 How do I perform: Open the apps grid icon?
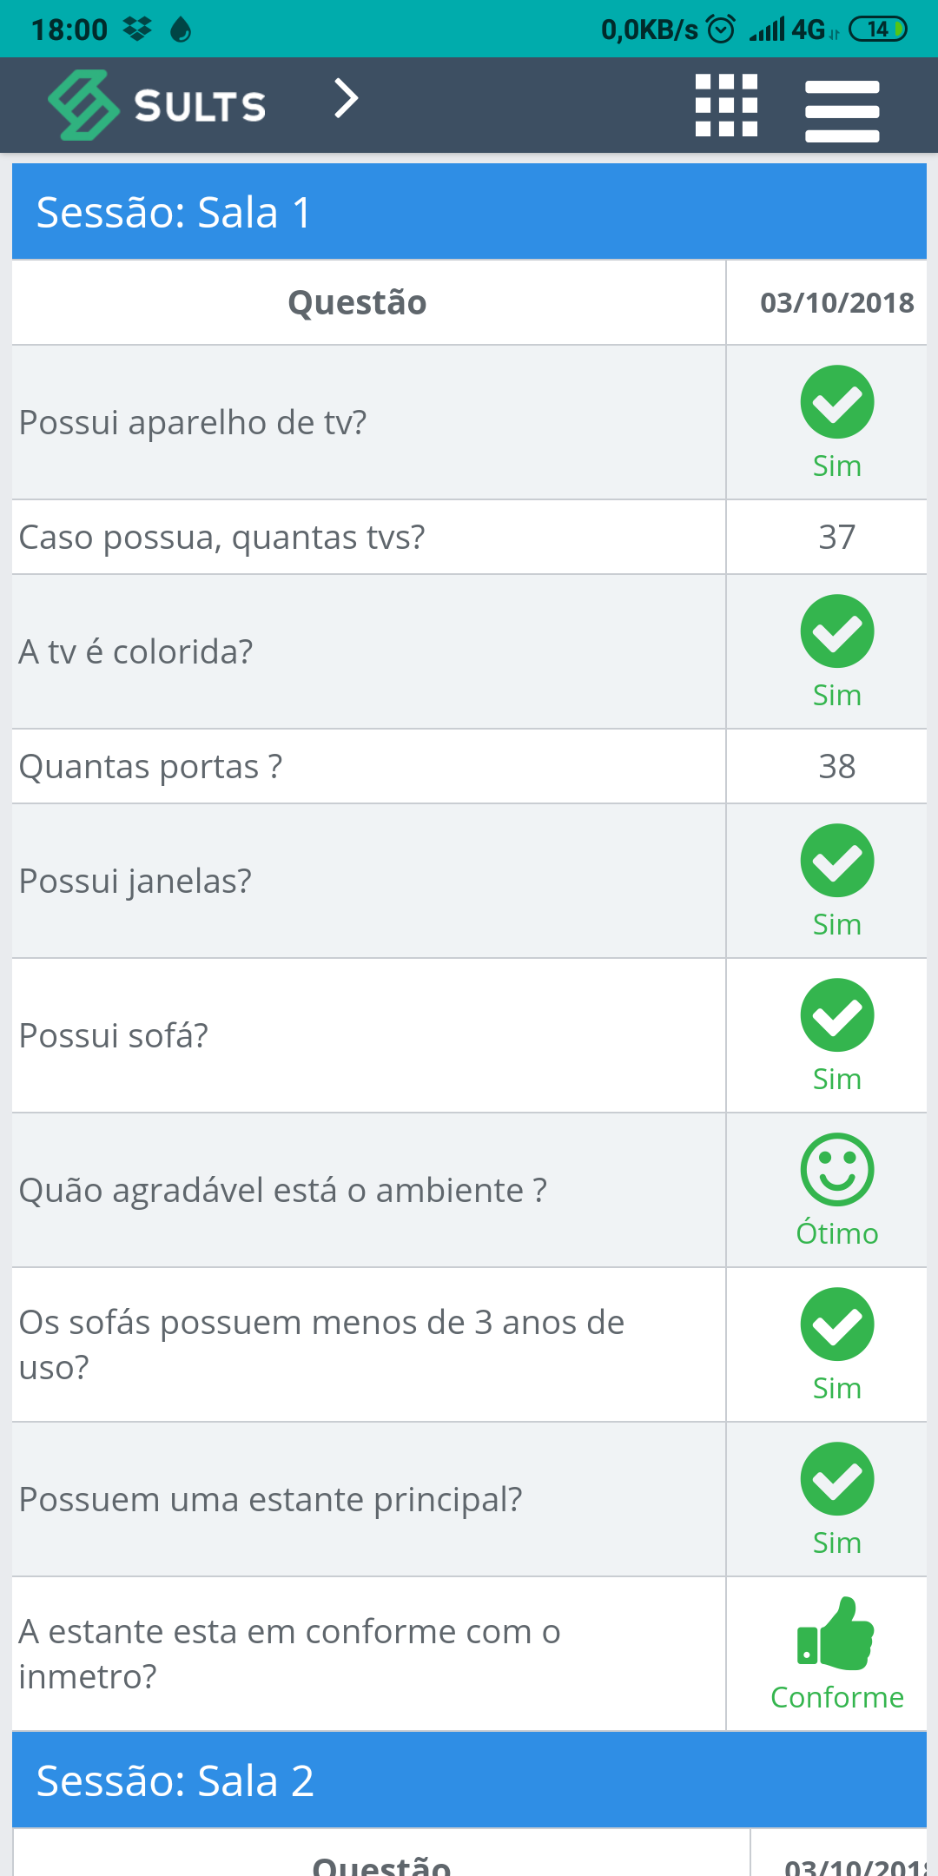tap(726, 105)
